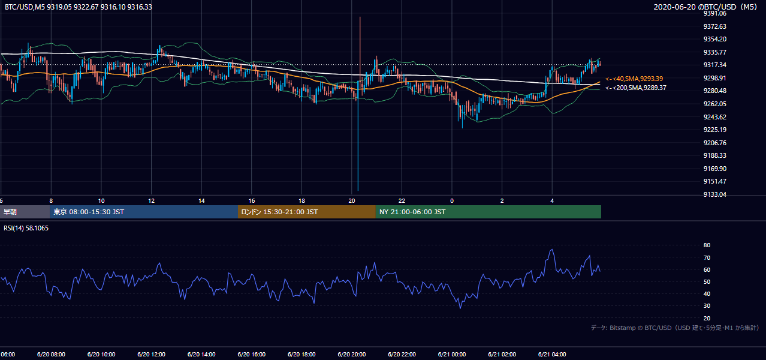Click the 東京 08:00-15:30 JST session bar
The image size is (766, 360).
pos(144,212)
